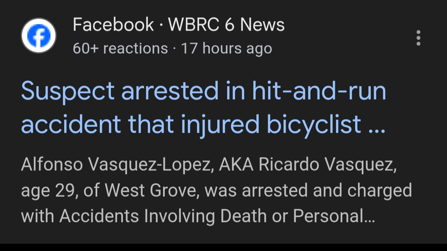Image resolution: width=447 pixels, height=251 pixels.
Task: Click 'accident that injured bicyclist' headline line
Action: point(191,124)
